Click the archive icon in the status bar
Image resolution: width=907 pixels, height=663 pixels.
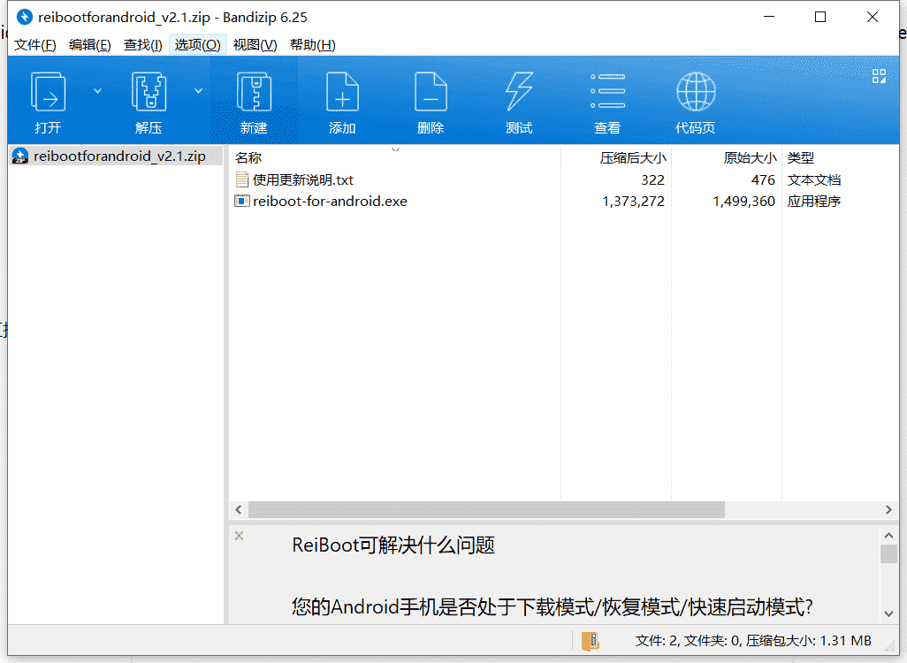(x=590, y=641)
